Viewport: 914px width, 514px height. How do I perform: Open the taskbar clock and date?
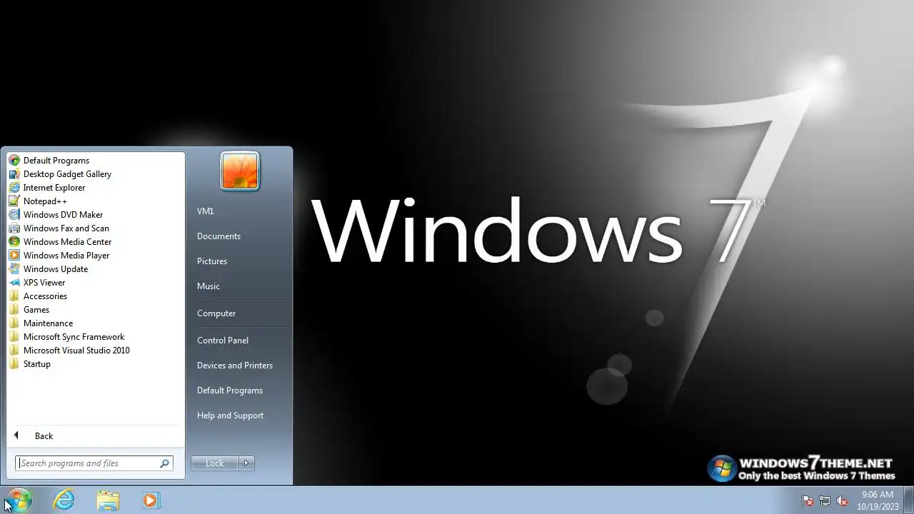click(877, 500)
